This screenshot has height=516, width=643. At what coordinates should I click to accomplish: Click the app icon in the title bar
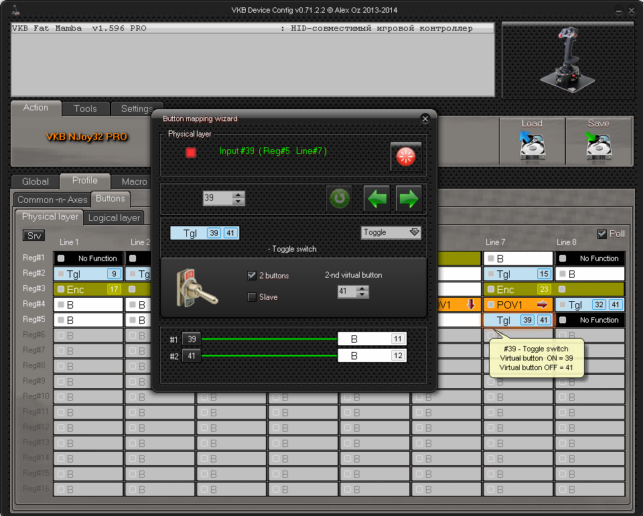[x=16, y=10]
